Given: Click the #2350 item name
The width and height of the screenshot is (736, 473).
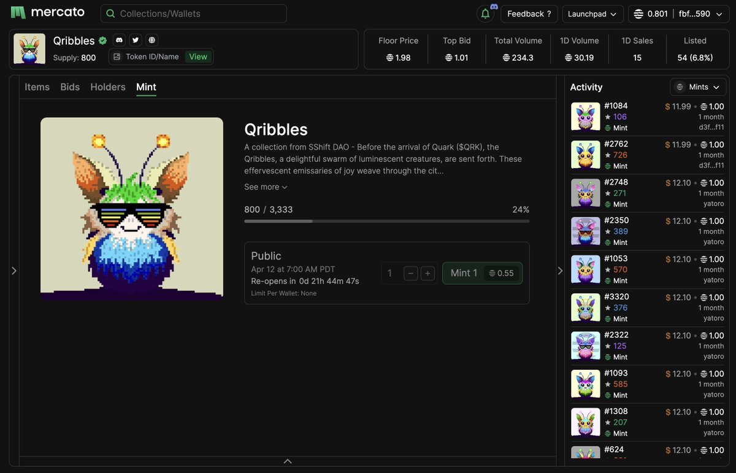Looking at the screenshot, I should coord(616,220).
